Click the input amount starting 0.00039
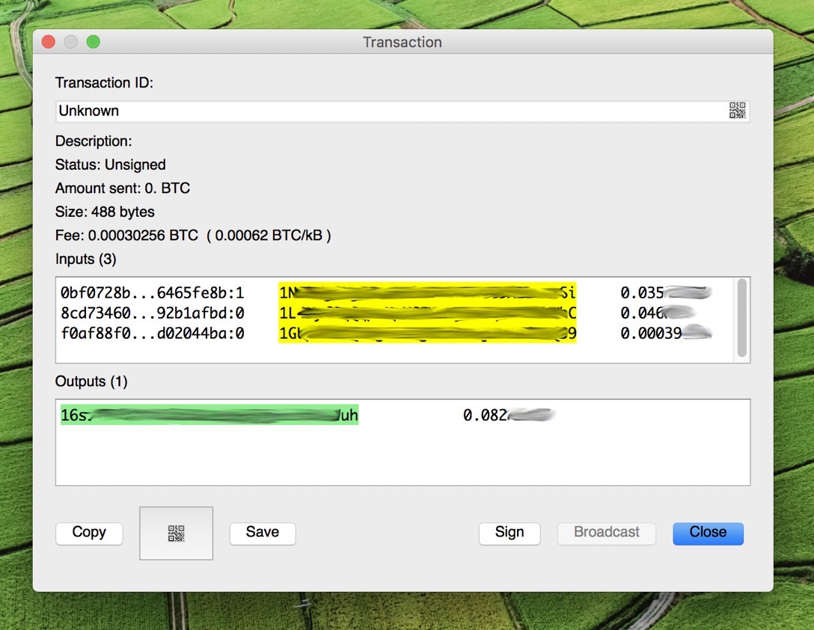 click(666, 334)
